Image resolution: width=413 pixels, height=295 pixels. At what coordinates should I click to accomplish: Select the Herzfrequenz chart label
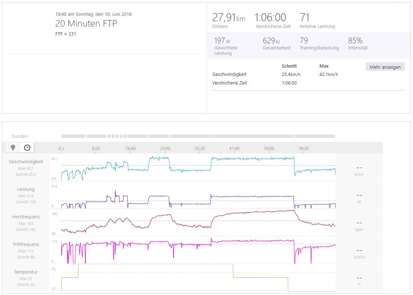26,217
